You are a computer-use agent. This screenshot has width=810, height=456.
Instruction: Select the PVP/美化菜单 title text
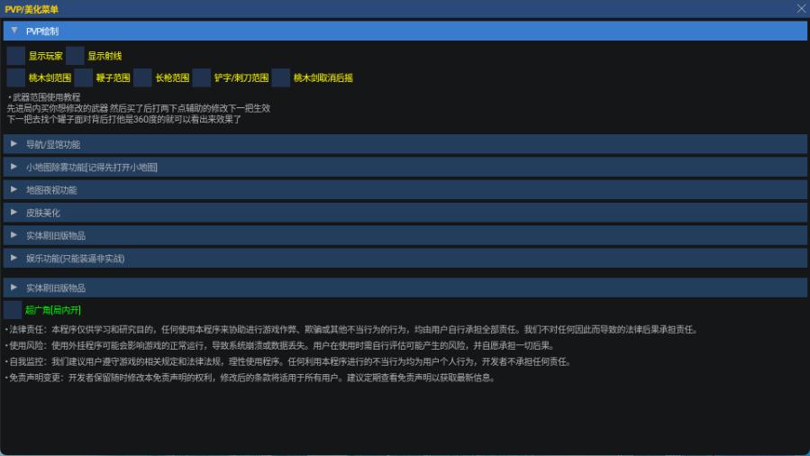point(32,9)
